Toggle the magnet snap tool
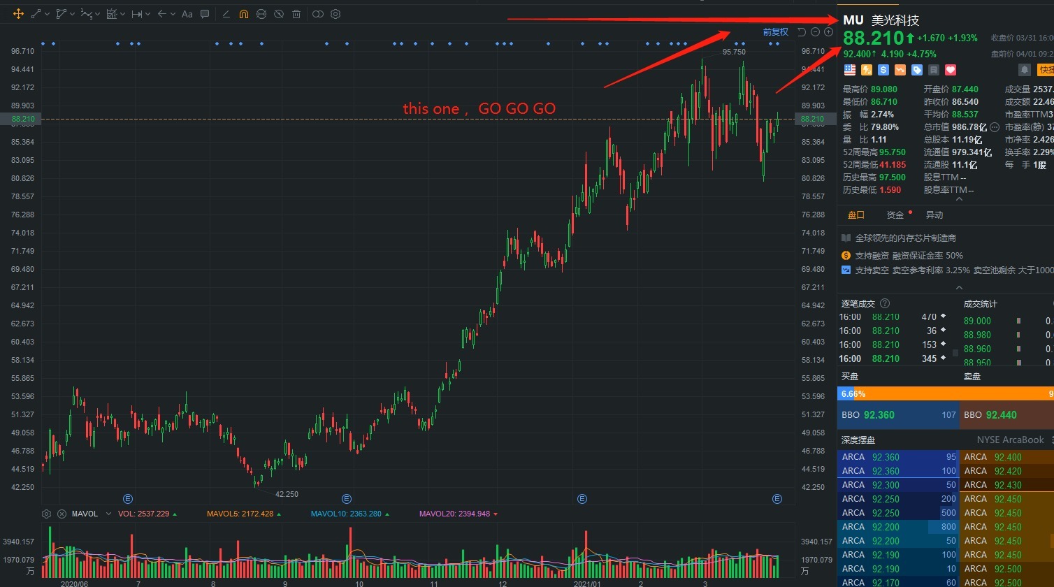The image size is (1054, 587). pos(243,14)
